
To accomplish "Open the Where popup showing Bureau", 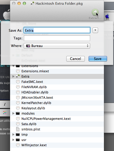I will [x=57, y=46].
